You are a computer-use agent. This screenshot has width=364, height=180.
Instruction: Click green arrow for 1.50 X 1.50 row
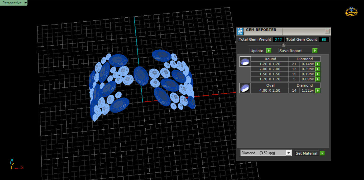point(318,74)
